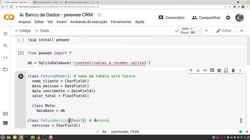Open code snippets sidebar icon
The width and height of the screenshot is (250, 140).
(5, 58)
